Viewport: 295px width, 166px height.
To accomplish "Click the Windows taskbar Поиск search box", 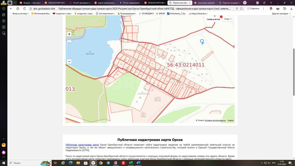I will (24, 163).
